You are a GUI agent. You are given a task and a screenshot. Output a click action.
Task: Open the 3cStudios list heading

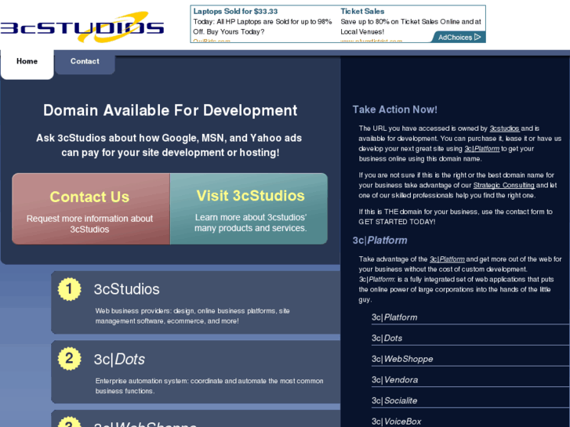(126, 289)
